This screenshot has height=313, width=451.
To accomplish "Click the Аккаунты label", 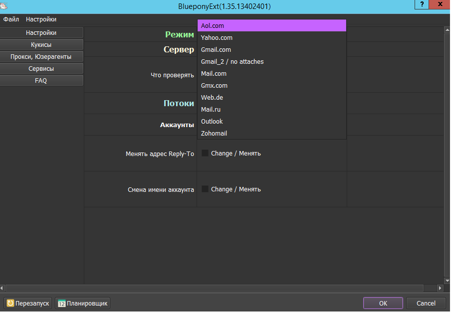I will (177, 125).
